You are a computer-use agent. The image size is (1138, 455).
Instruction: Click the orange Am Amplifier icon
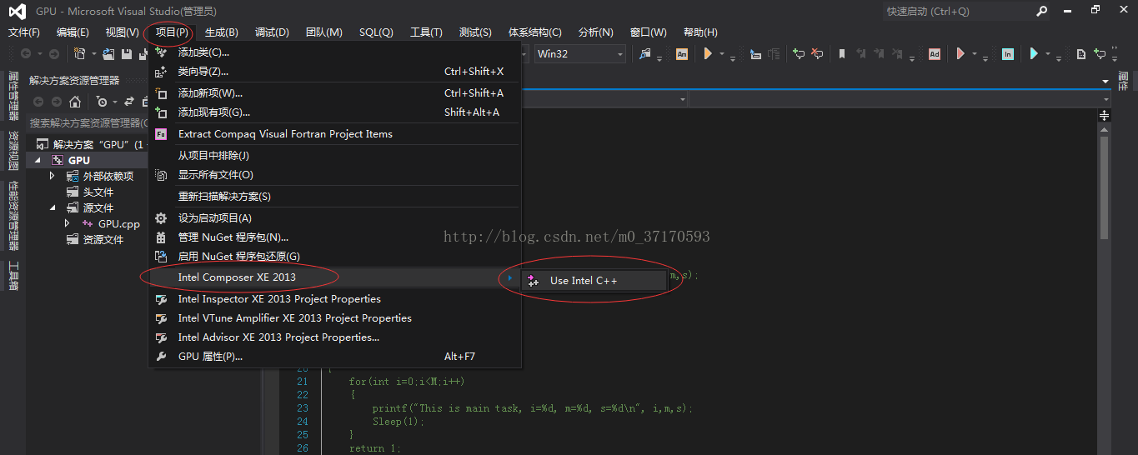tap(682, 53)
